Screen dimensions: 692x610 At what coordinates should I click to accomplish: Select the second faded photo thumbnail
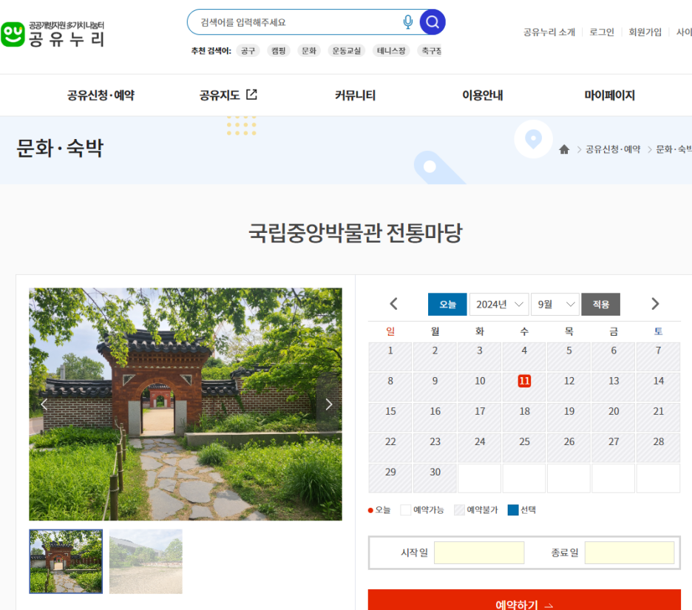(146, 561)
